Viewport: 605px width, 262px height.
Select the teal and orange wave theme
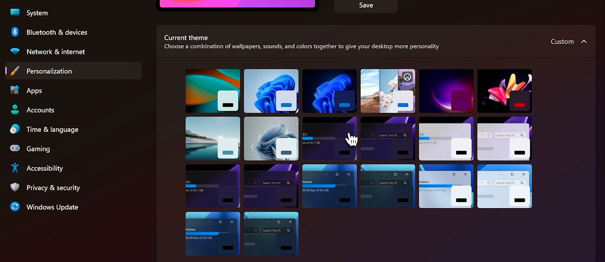[212, 91]
